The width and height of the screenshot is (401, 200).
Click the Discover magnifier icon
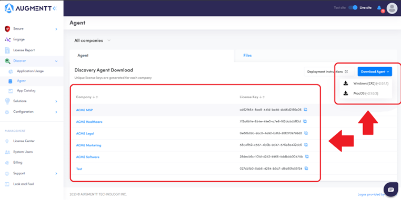tap(7, 61)
